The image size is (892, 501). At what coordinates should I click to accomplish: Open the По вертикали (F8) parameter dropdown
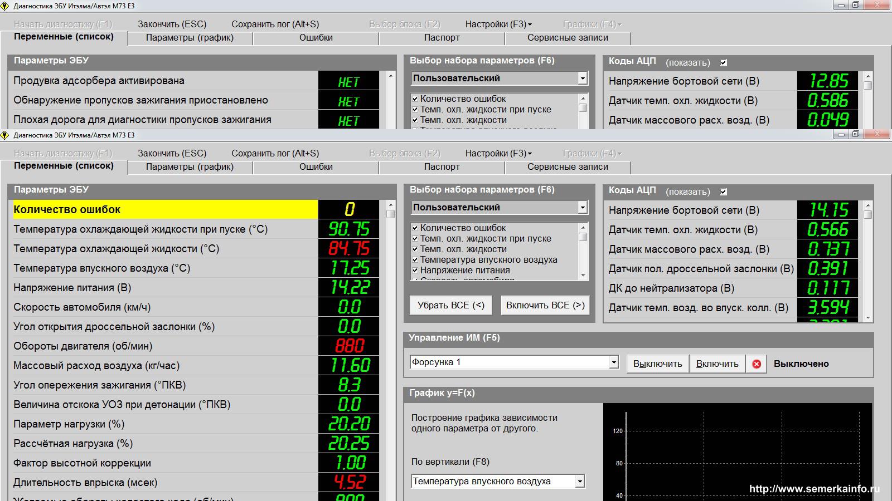pos(580,482)
